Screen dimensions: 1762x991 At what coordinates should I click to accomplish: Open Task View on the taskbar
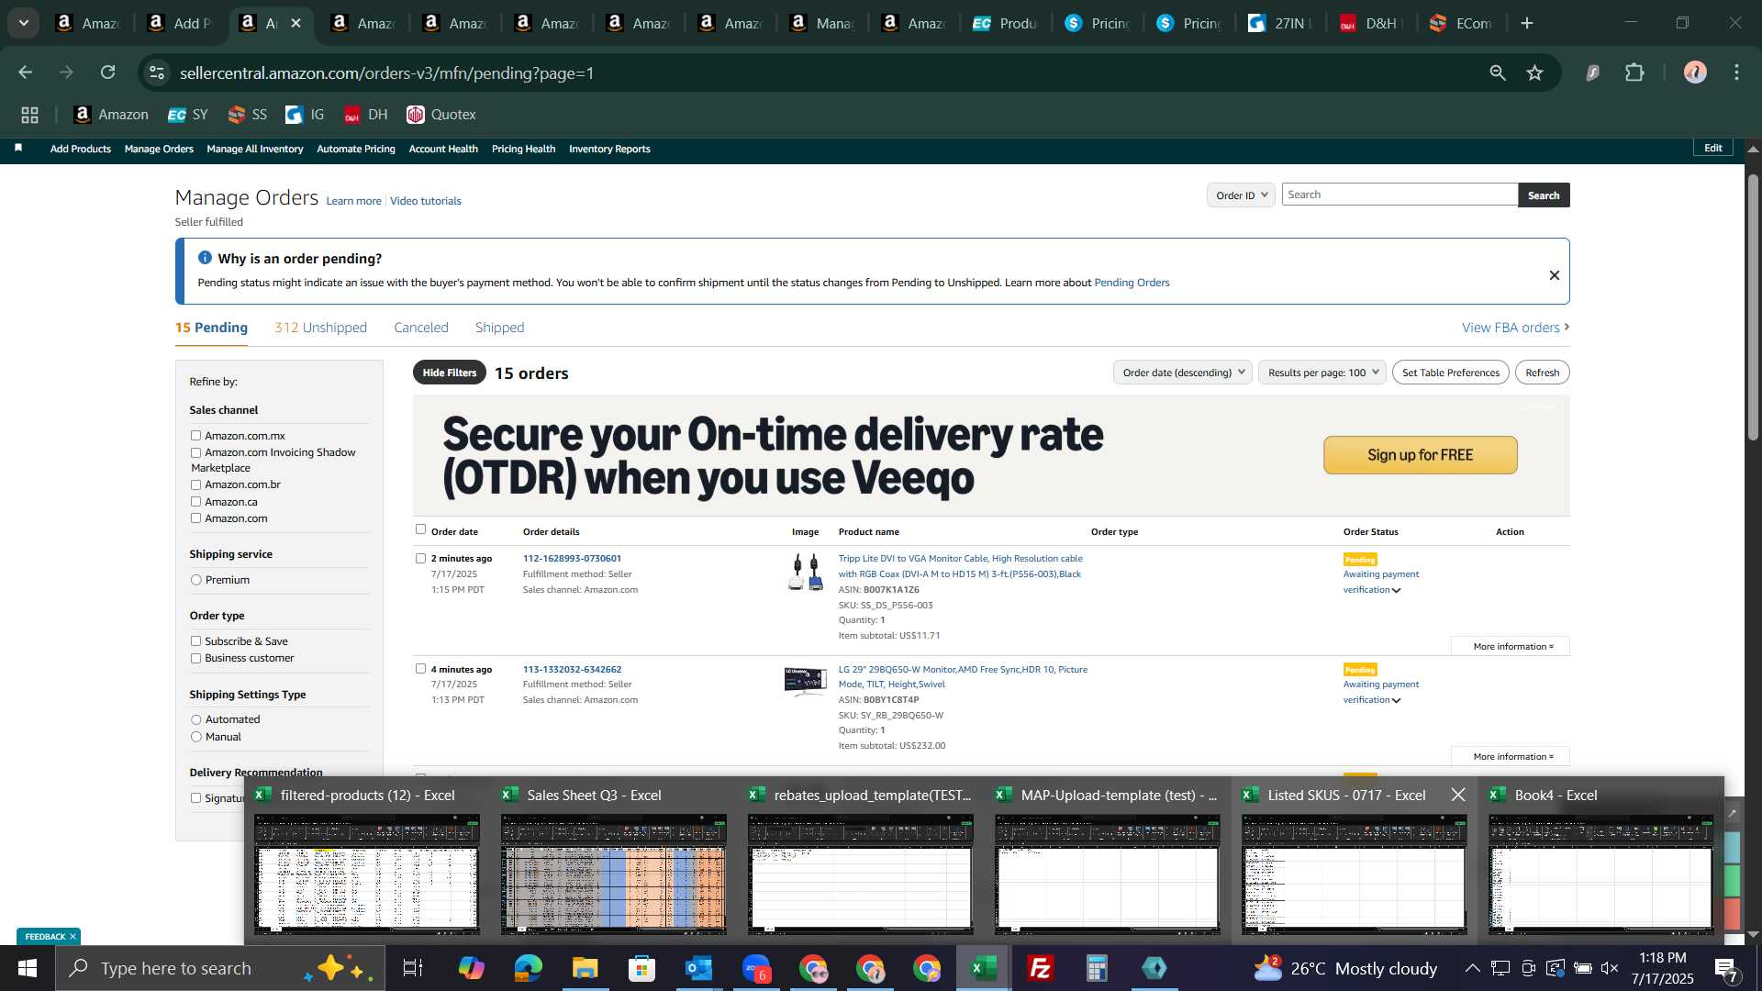[x=413, y=968]
